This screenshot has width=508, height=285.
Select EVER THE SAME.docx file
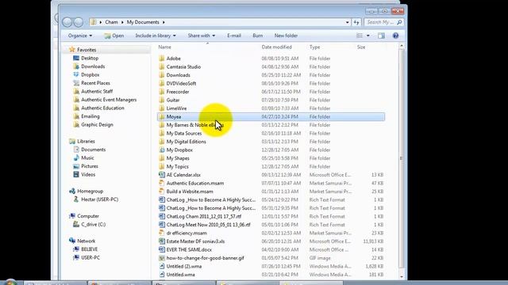[x=189, y=250]
